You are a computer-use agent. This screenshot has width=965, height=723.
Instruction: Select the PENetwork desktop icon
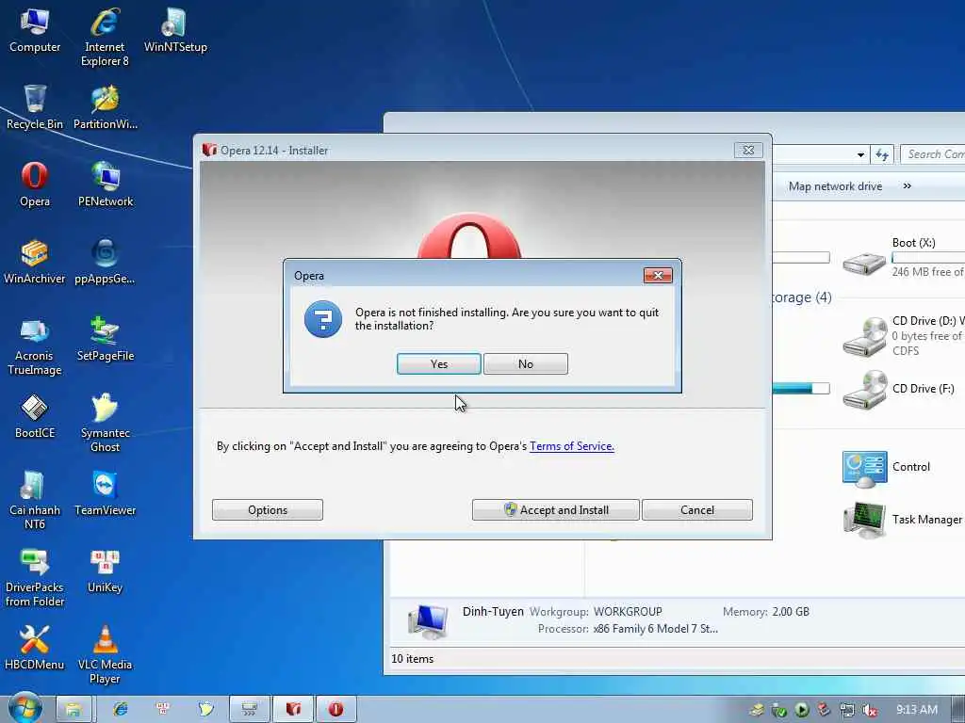click(x=106, y=185)
